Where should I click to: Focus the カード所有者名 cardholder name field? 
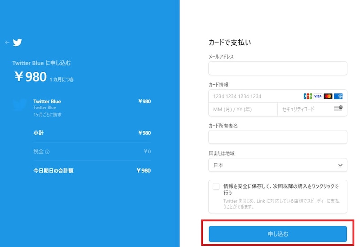pos(278,137)
